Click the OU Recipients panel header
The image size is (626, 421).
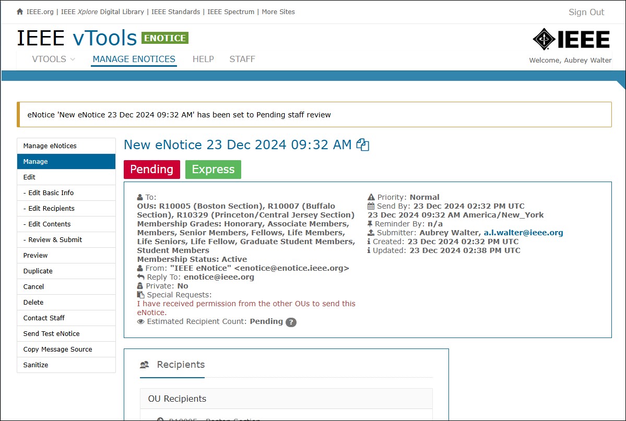[x=286, y=399]
